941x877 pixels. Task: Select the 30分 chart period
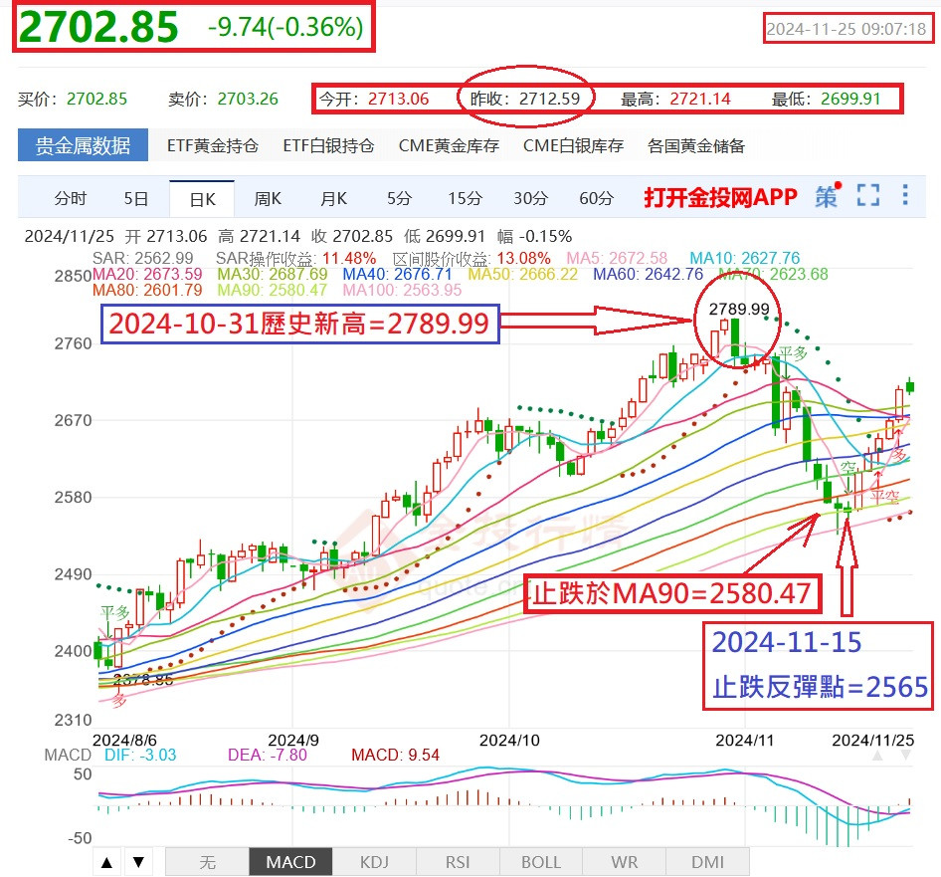click(530, 198)
